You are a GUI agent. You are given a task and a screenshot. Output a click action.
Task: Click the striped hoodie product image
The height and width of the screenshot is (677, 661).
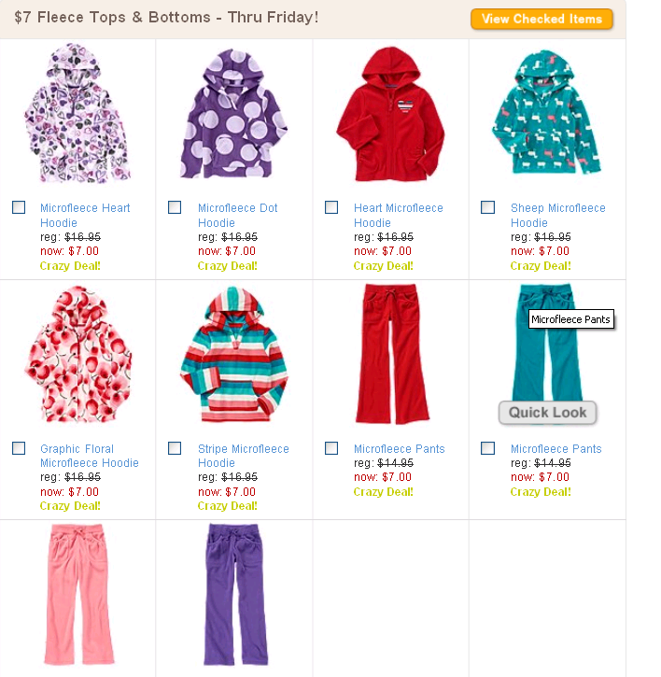[x=234, y=355]
